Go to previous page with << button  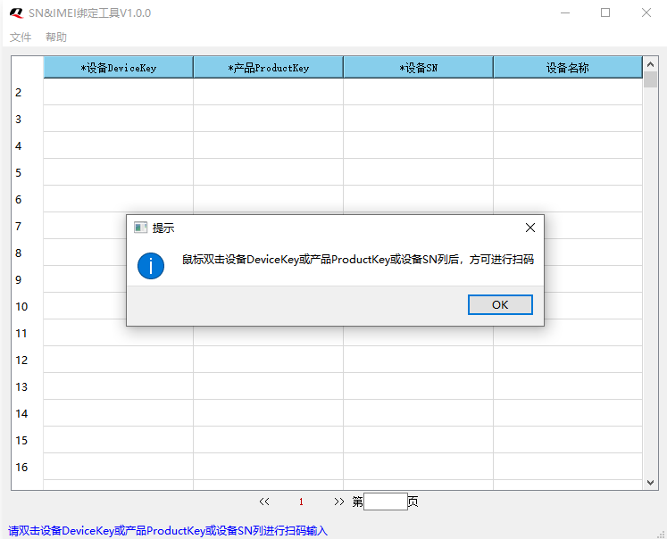(x=264, y=502)
